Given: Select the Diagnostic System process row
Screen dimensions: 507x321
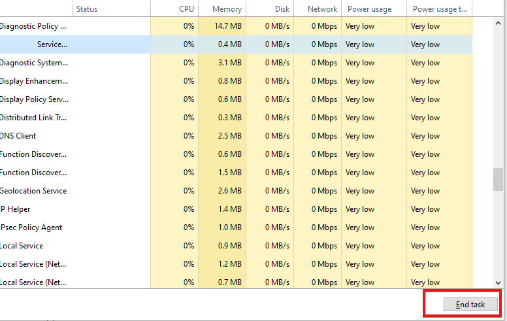Looking at the screenshot, I should click(x=34, y=63).
